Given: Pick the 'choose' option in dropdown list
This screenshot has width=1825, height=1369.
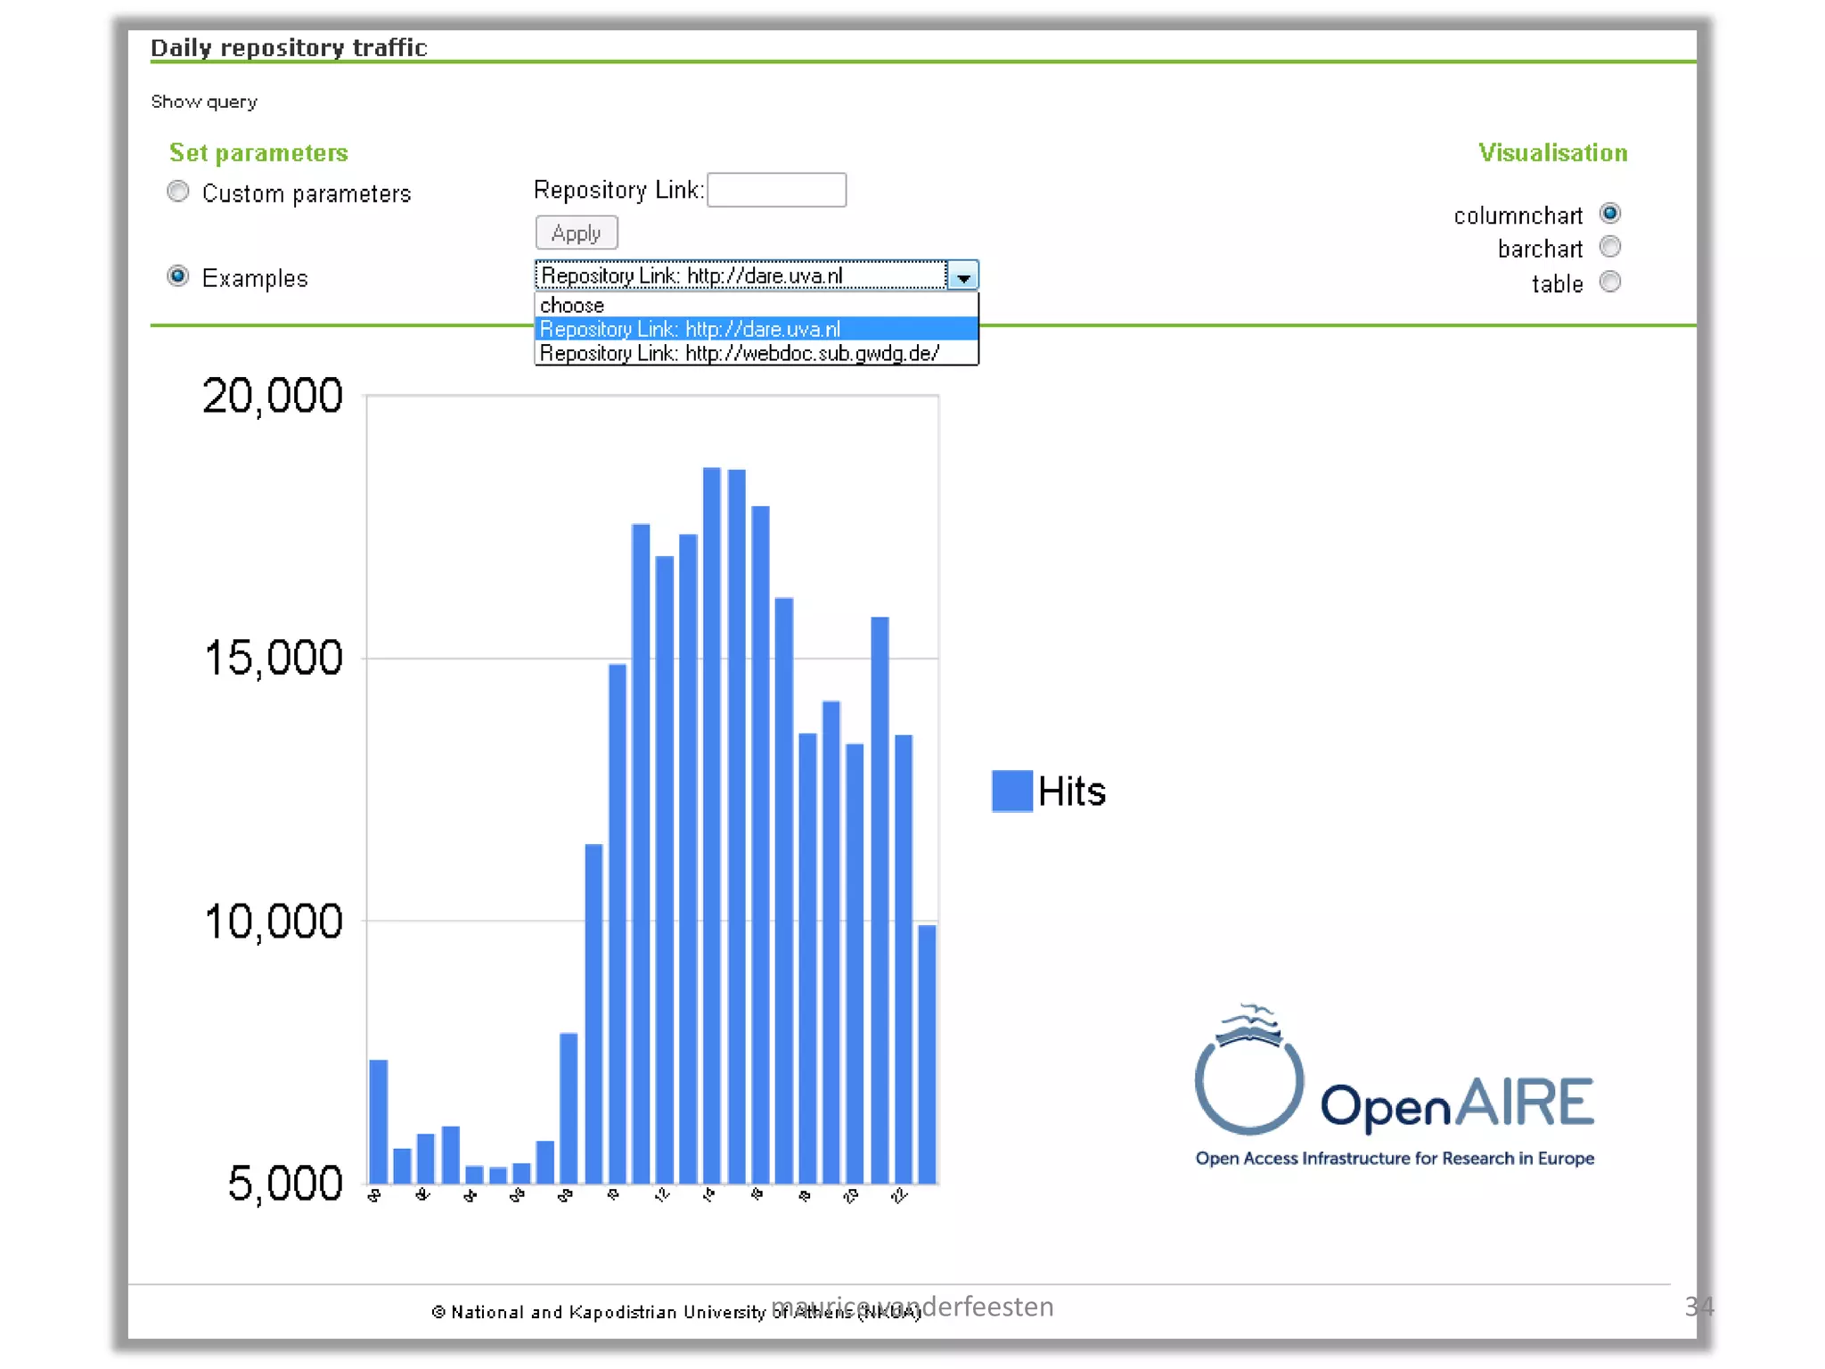Looking at the screenshot, I should point(572,306).
